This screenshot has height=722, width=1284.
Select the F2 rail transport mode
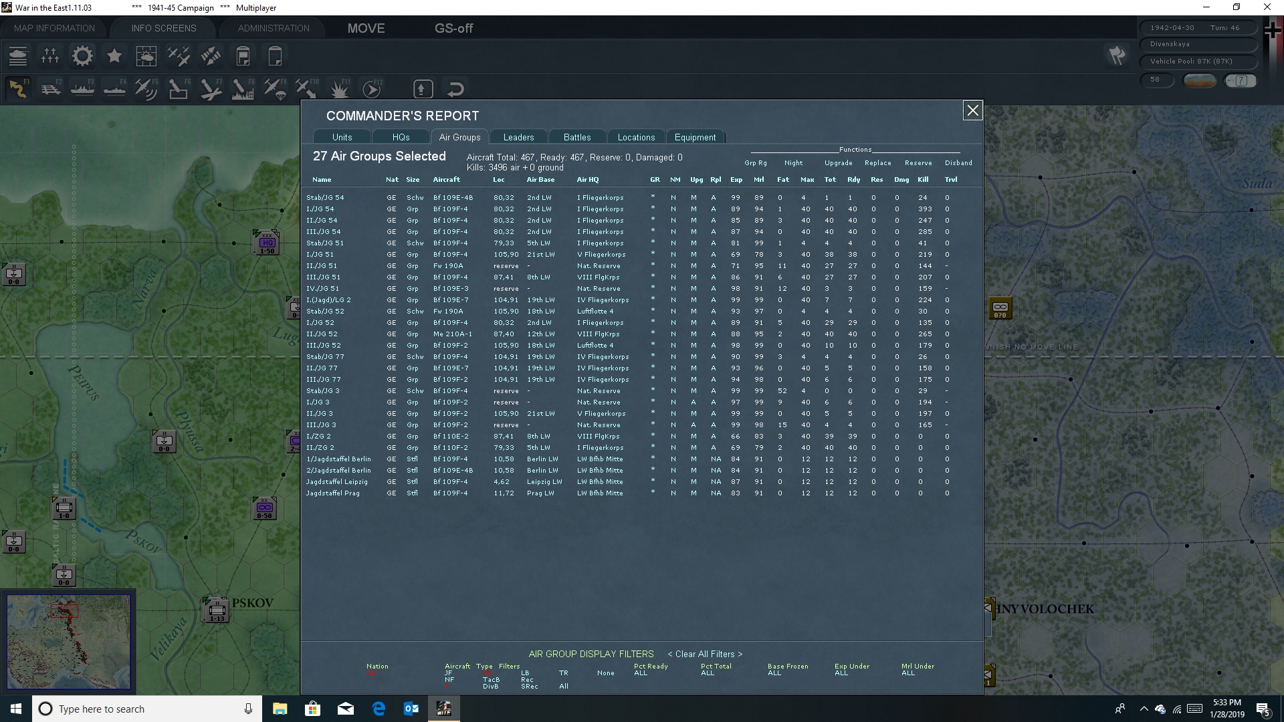51,88
